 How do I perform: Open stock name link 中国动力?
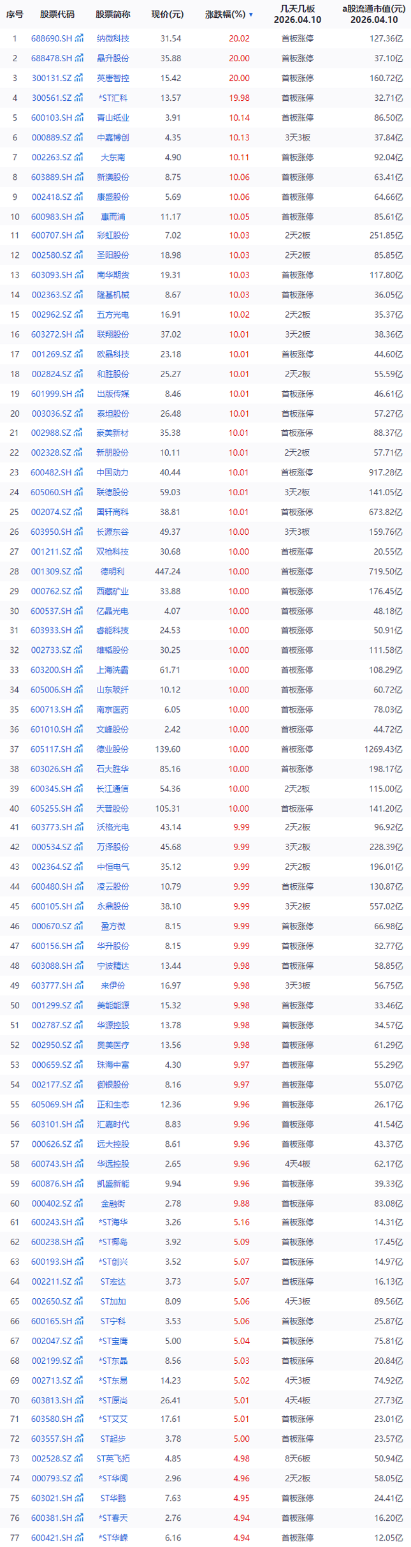point(113,472)
